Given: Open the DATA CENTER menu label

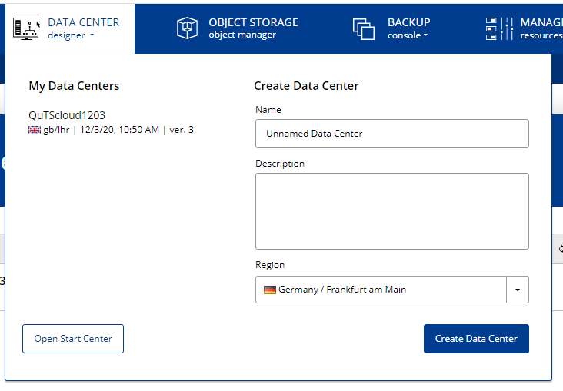Looking at the screenshot, I should click(x=83, y=22).
